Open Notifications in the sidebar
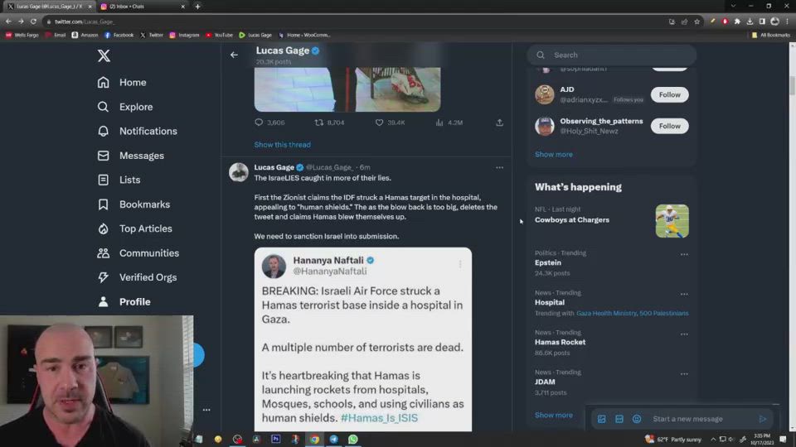The height and width of the screenshot is (447, 796). [148, 131]
